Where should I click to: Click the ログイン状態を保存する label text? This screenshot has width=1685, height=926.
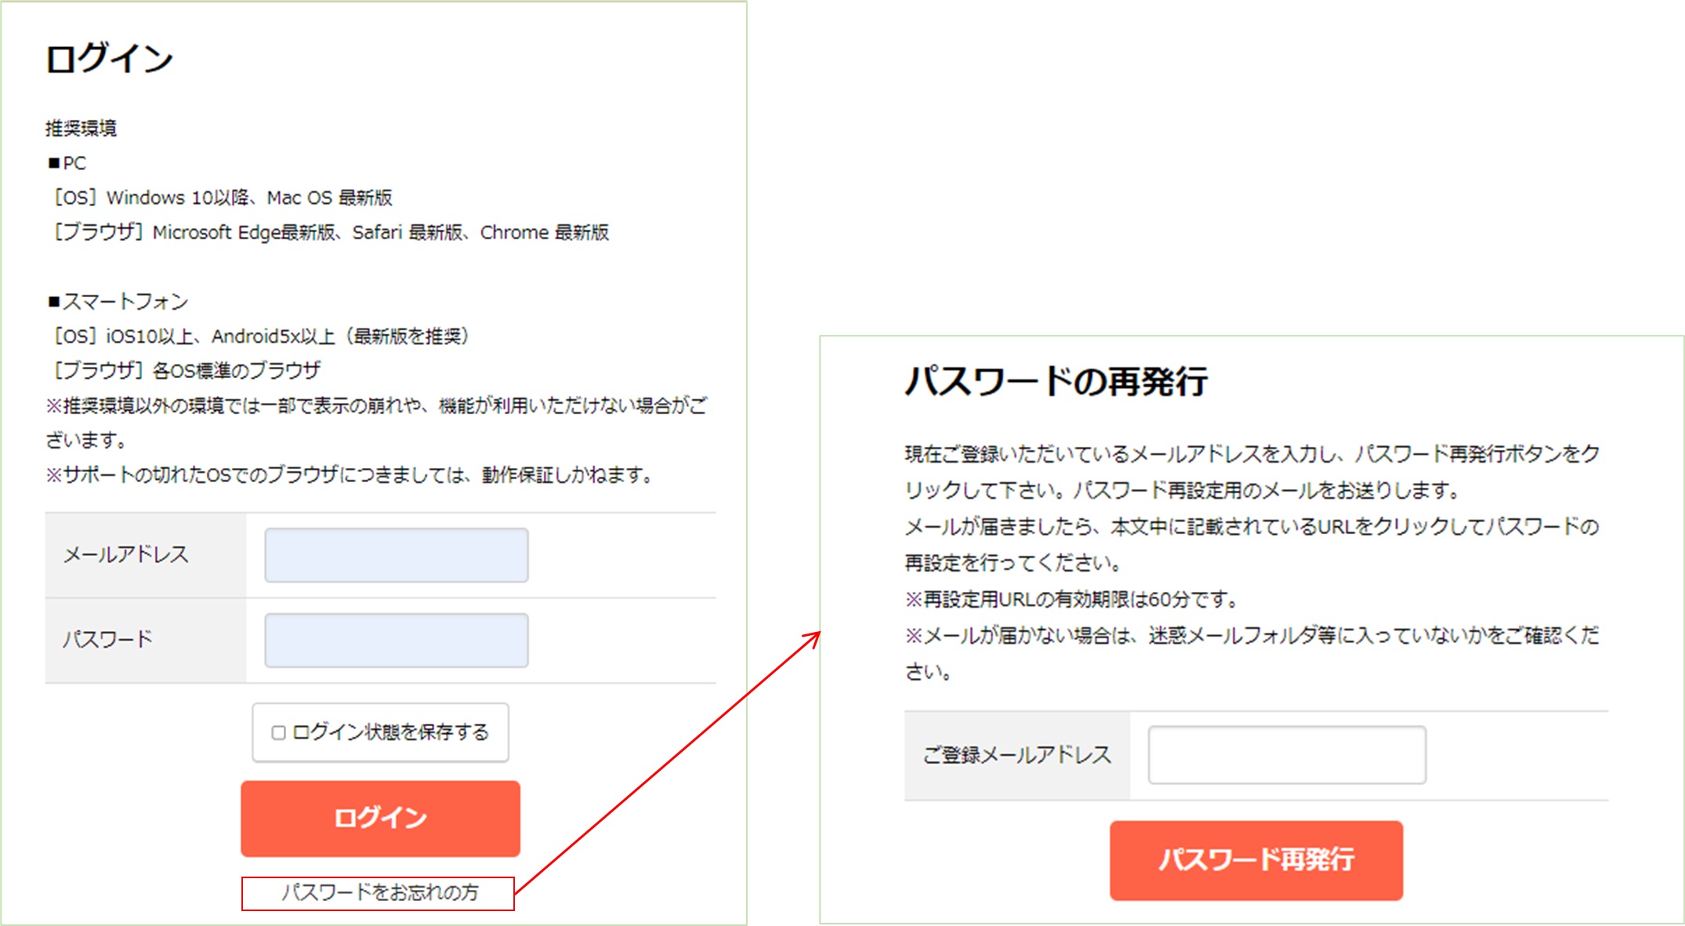pos(390,732)
